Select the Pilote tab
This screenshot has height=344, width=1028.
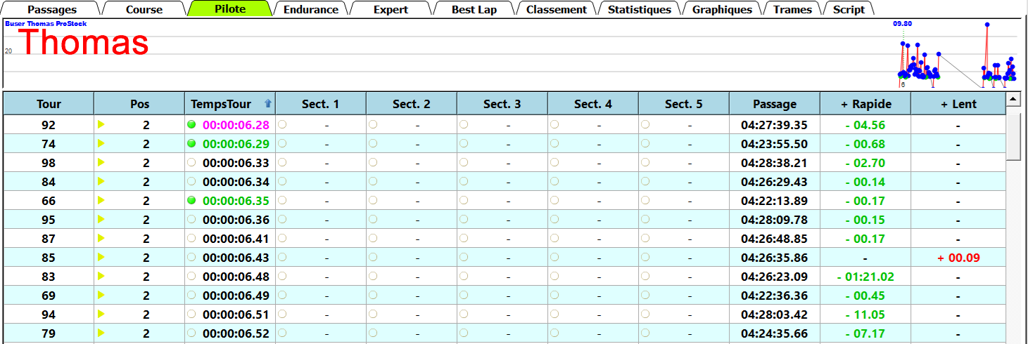(230, 9)
